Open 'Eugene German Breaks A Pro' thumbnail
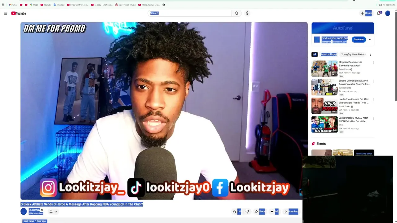Image resolution: width=397 pixels, height=223 pixels. [324, 87]
